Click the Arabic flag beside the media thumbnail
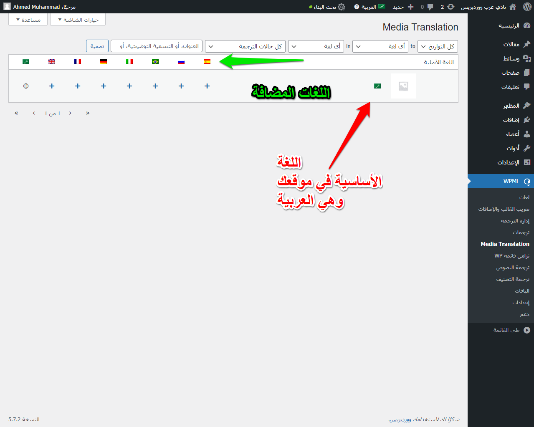 coord(377,86)
